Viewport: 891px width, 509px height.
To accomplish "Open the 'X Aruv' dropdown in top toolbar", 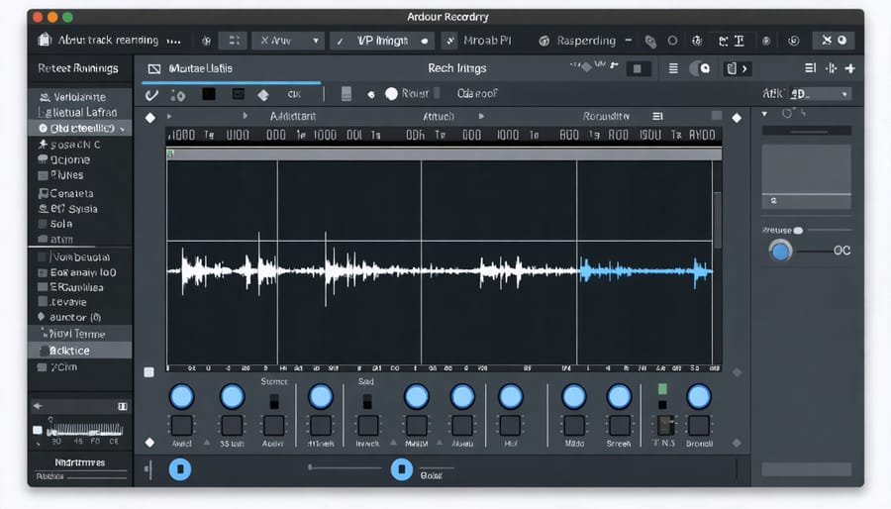I will (288, 41).
